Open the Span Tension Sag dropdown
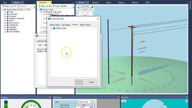The width and height of the screenshot is (192, 108). 91,102
